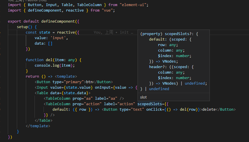Select the "element-ui" import string

pos(133,5)
